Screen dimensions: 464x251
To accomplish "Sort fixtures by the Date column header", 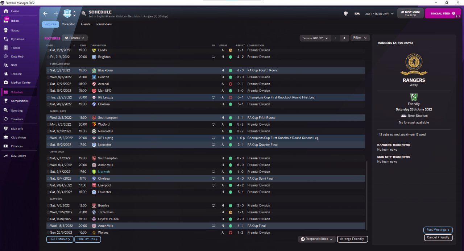I will (50, 46).
